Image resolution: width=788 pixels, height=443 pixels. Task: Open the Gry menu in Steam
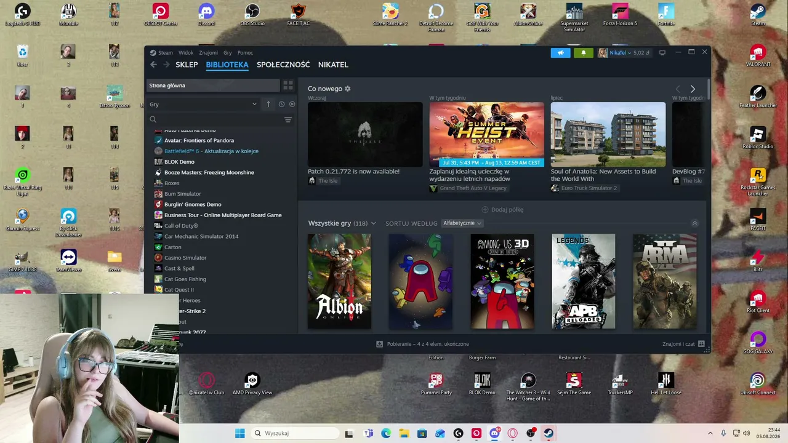coord(228,53)
